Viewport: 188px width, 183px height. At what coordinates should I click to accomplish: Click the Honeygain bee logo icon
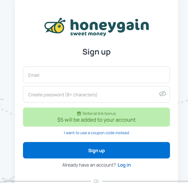point(55,26)
